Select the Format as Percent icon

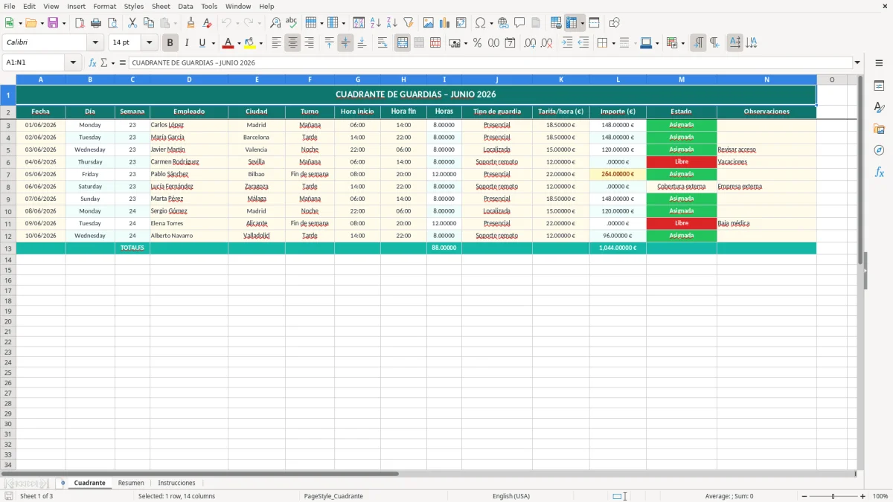point(477,43)
